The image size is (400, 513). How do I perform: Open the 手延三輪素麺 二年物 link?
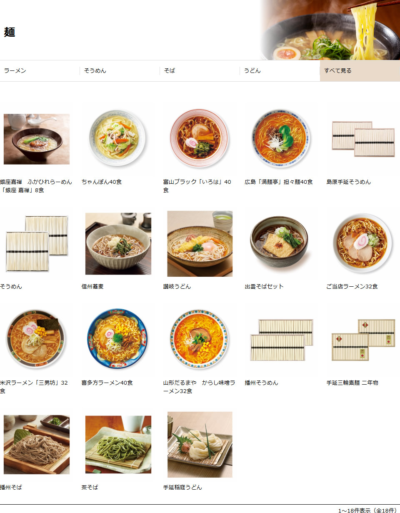click(352, 383)
